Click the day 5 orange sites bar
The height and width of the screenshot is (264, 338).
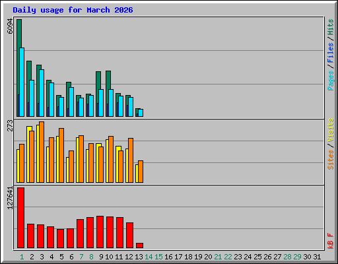click(61, 155)
